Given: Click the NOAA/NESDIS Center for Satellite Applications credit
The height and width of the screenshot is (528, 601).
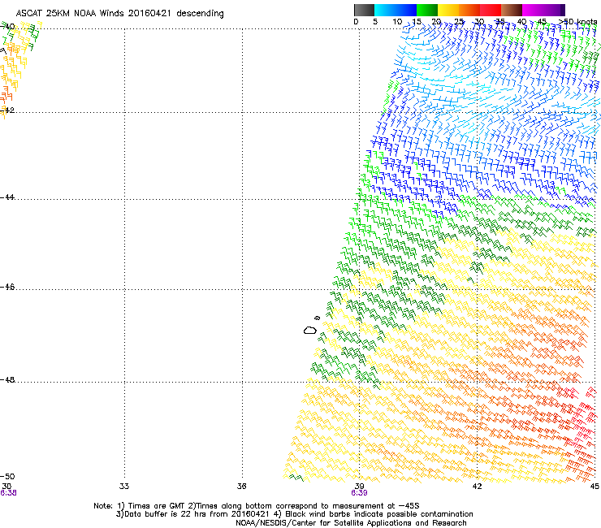Looking at the screenshot, I should 351,523.
